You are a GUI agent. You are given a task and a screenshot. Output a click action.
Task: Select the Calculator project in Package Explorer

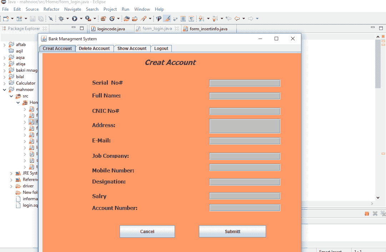[26, 83]
